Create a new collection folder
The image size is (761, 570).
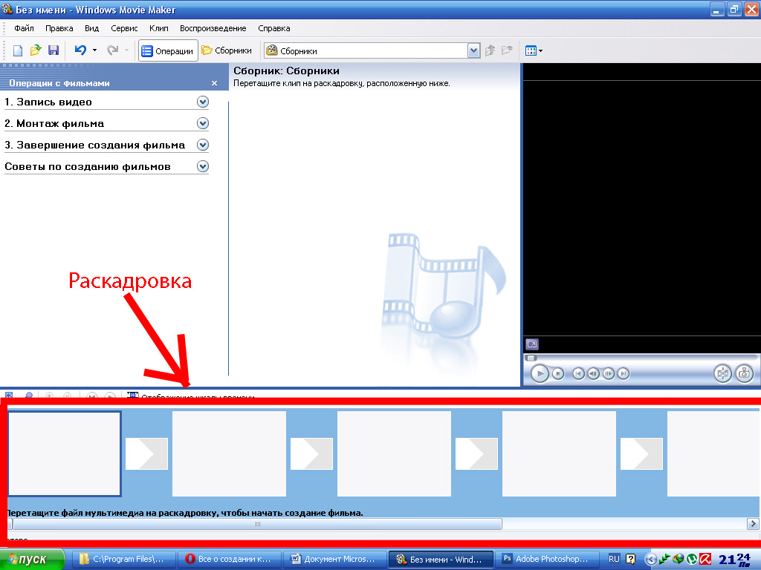coord(507,50)
